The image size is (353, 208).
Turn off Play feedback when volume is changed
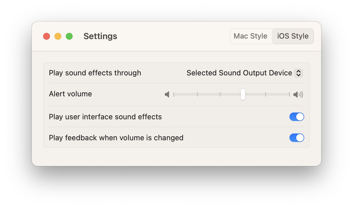297,138
